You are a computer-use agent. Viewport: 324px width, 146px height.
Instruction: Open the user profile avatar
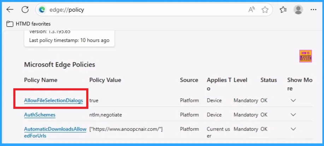(298, 10)
